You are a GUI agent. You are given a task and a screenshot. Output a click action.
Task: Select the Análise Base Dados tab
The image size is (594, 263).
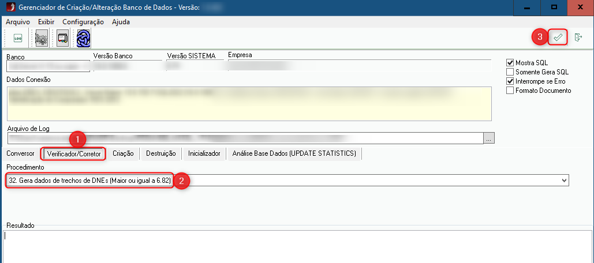pyautogui.click(x=294, y=153)
